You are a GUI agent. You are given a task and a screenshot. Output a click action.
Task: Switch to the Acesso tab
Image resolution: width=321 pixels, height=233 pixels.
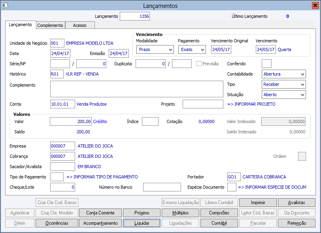coord(79,25)
